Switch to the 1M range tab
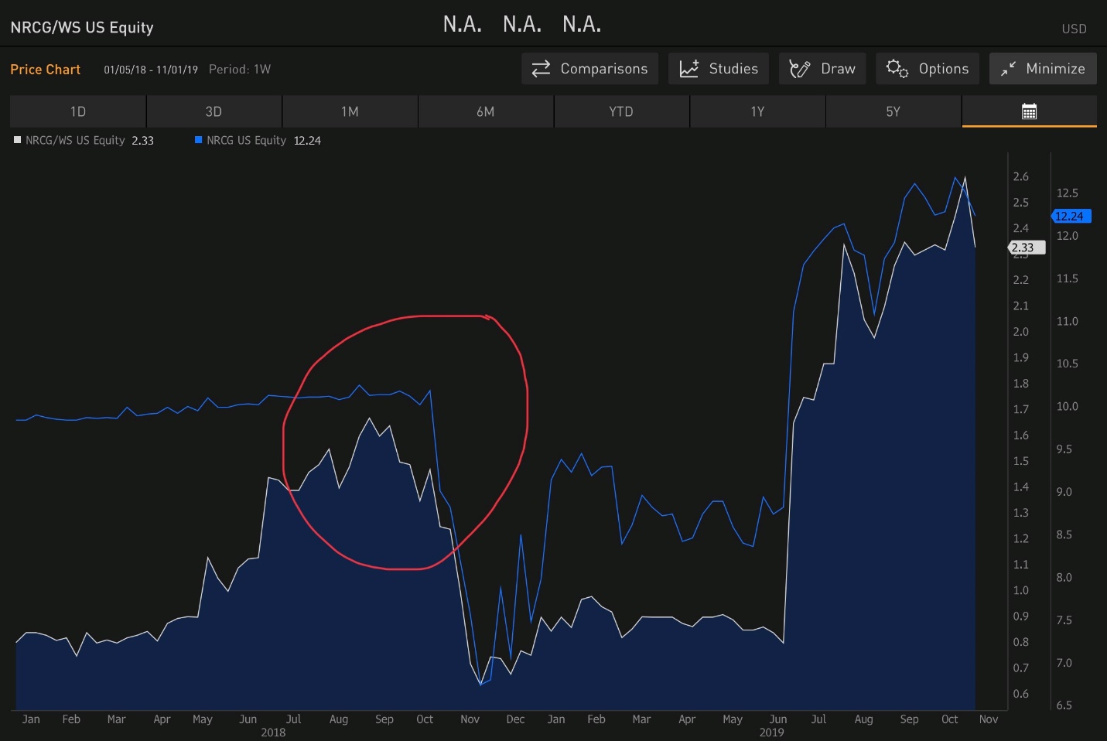 (x=350, y=111)
